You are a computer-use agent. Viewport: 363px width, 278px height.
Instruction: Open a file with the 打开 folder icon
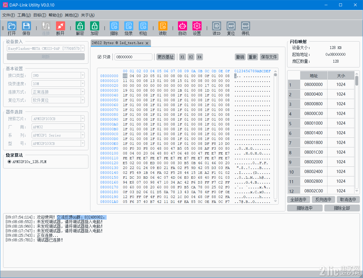tap(12, 26)
